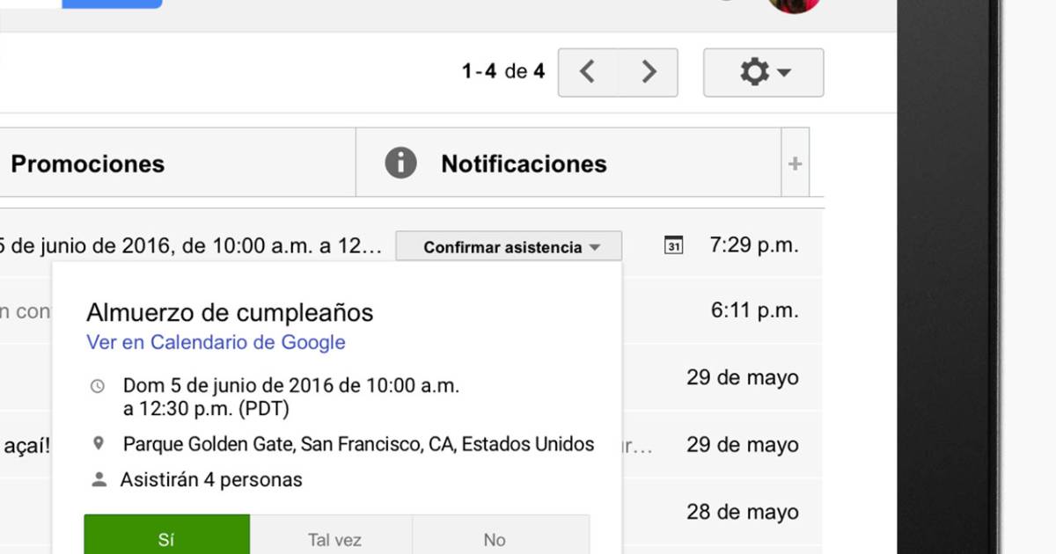Image resolution: width=1056 pixels, height=554 pixels.
Task: Go to the previous page of emails
Action: pyautogui.click(x=588, y=72)
